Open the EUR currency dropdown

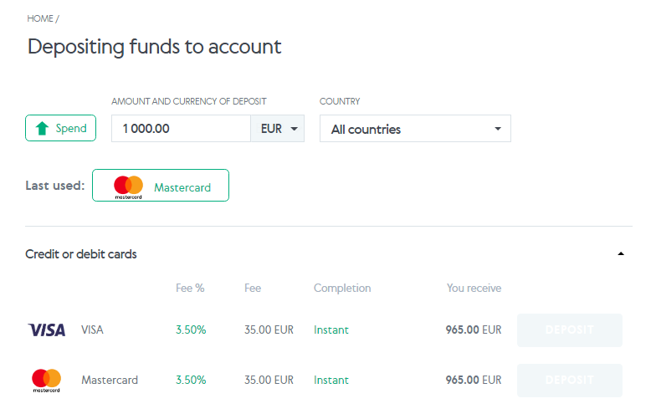(278, 129)
